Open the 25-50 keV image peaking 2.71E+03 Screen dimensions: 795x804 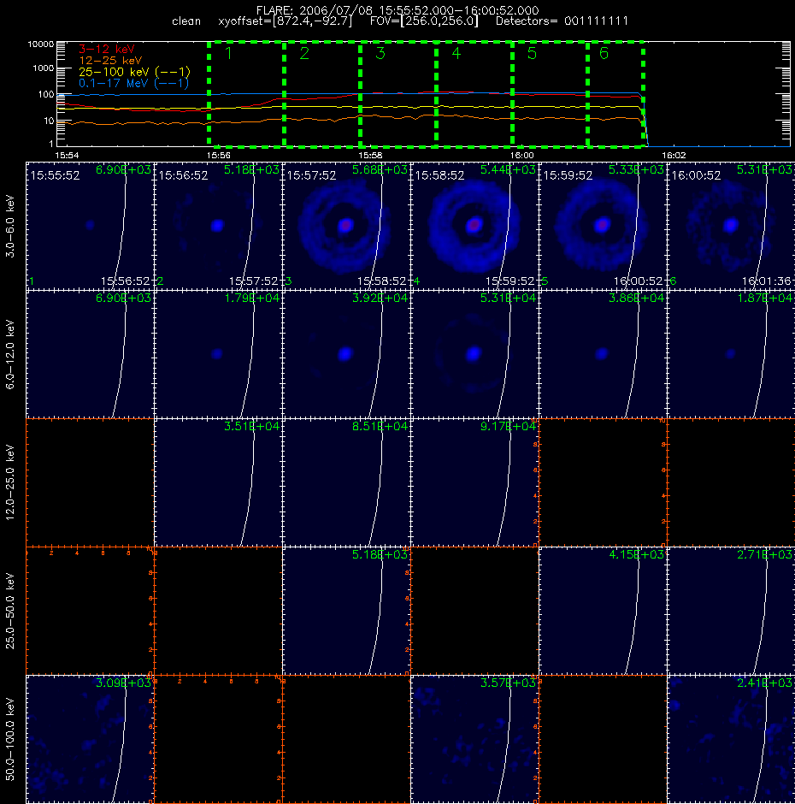[x=731, y=611]
